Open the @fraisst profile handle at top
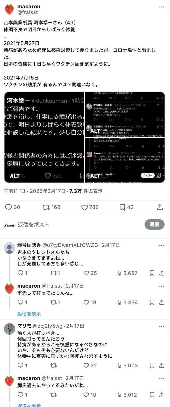170x407 pixels. click(27, 12)
